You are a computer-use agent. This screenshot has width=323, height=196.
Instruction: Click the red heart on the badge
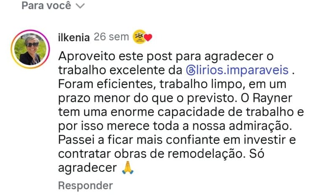point(148,38)
